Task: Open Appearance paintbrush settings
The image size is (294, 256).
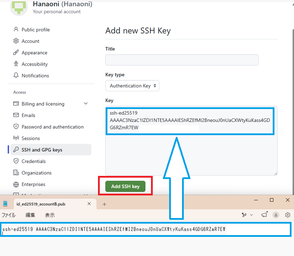Action: pyautogui.click(x=16, y=53)
